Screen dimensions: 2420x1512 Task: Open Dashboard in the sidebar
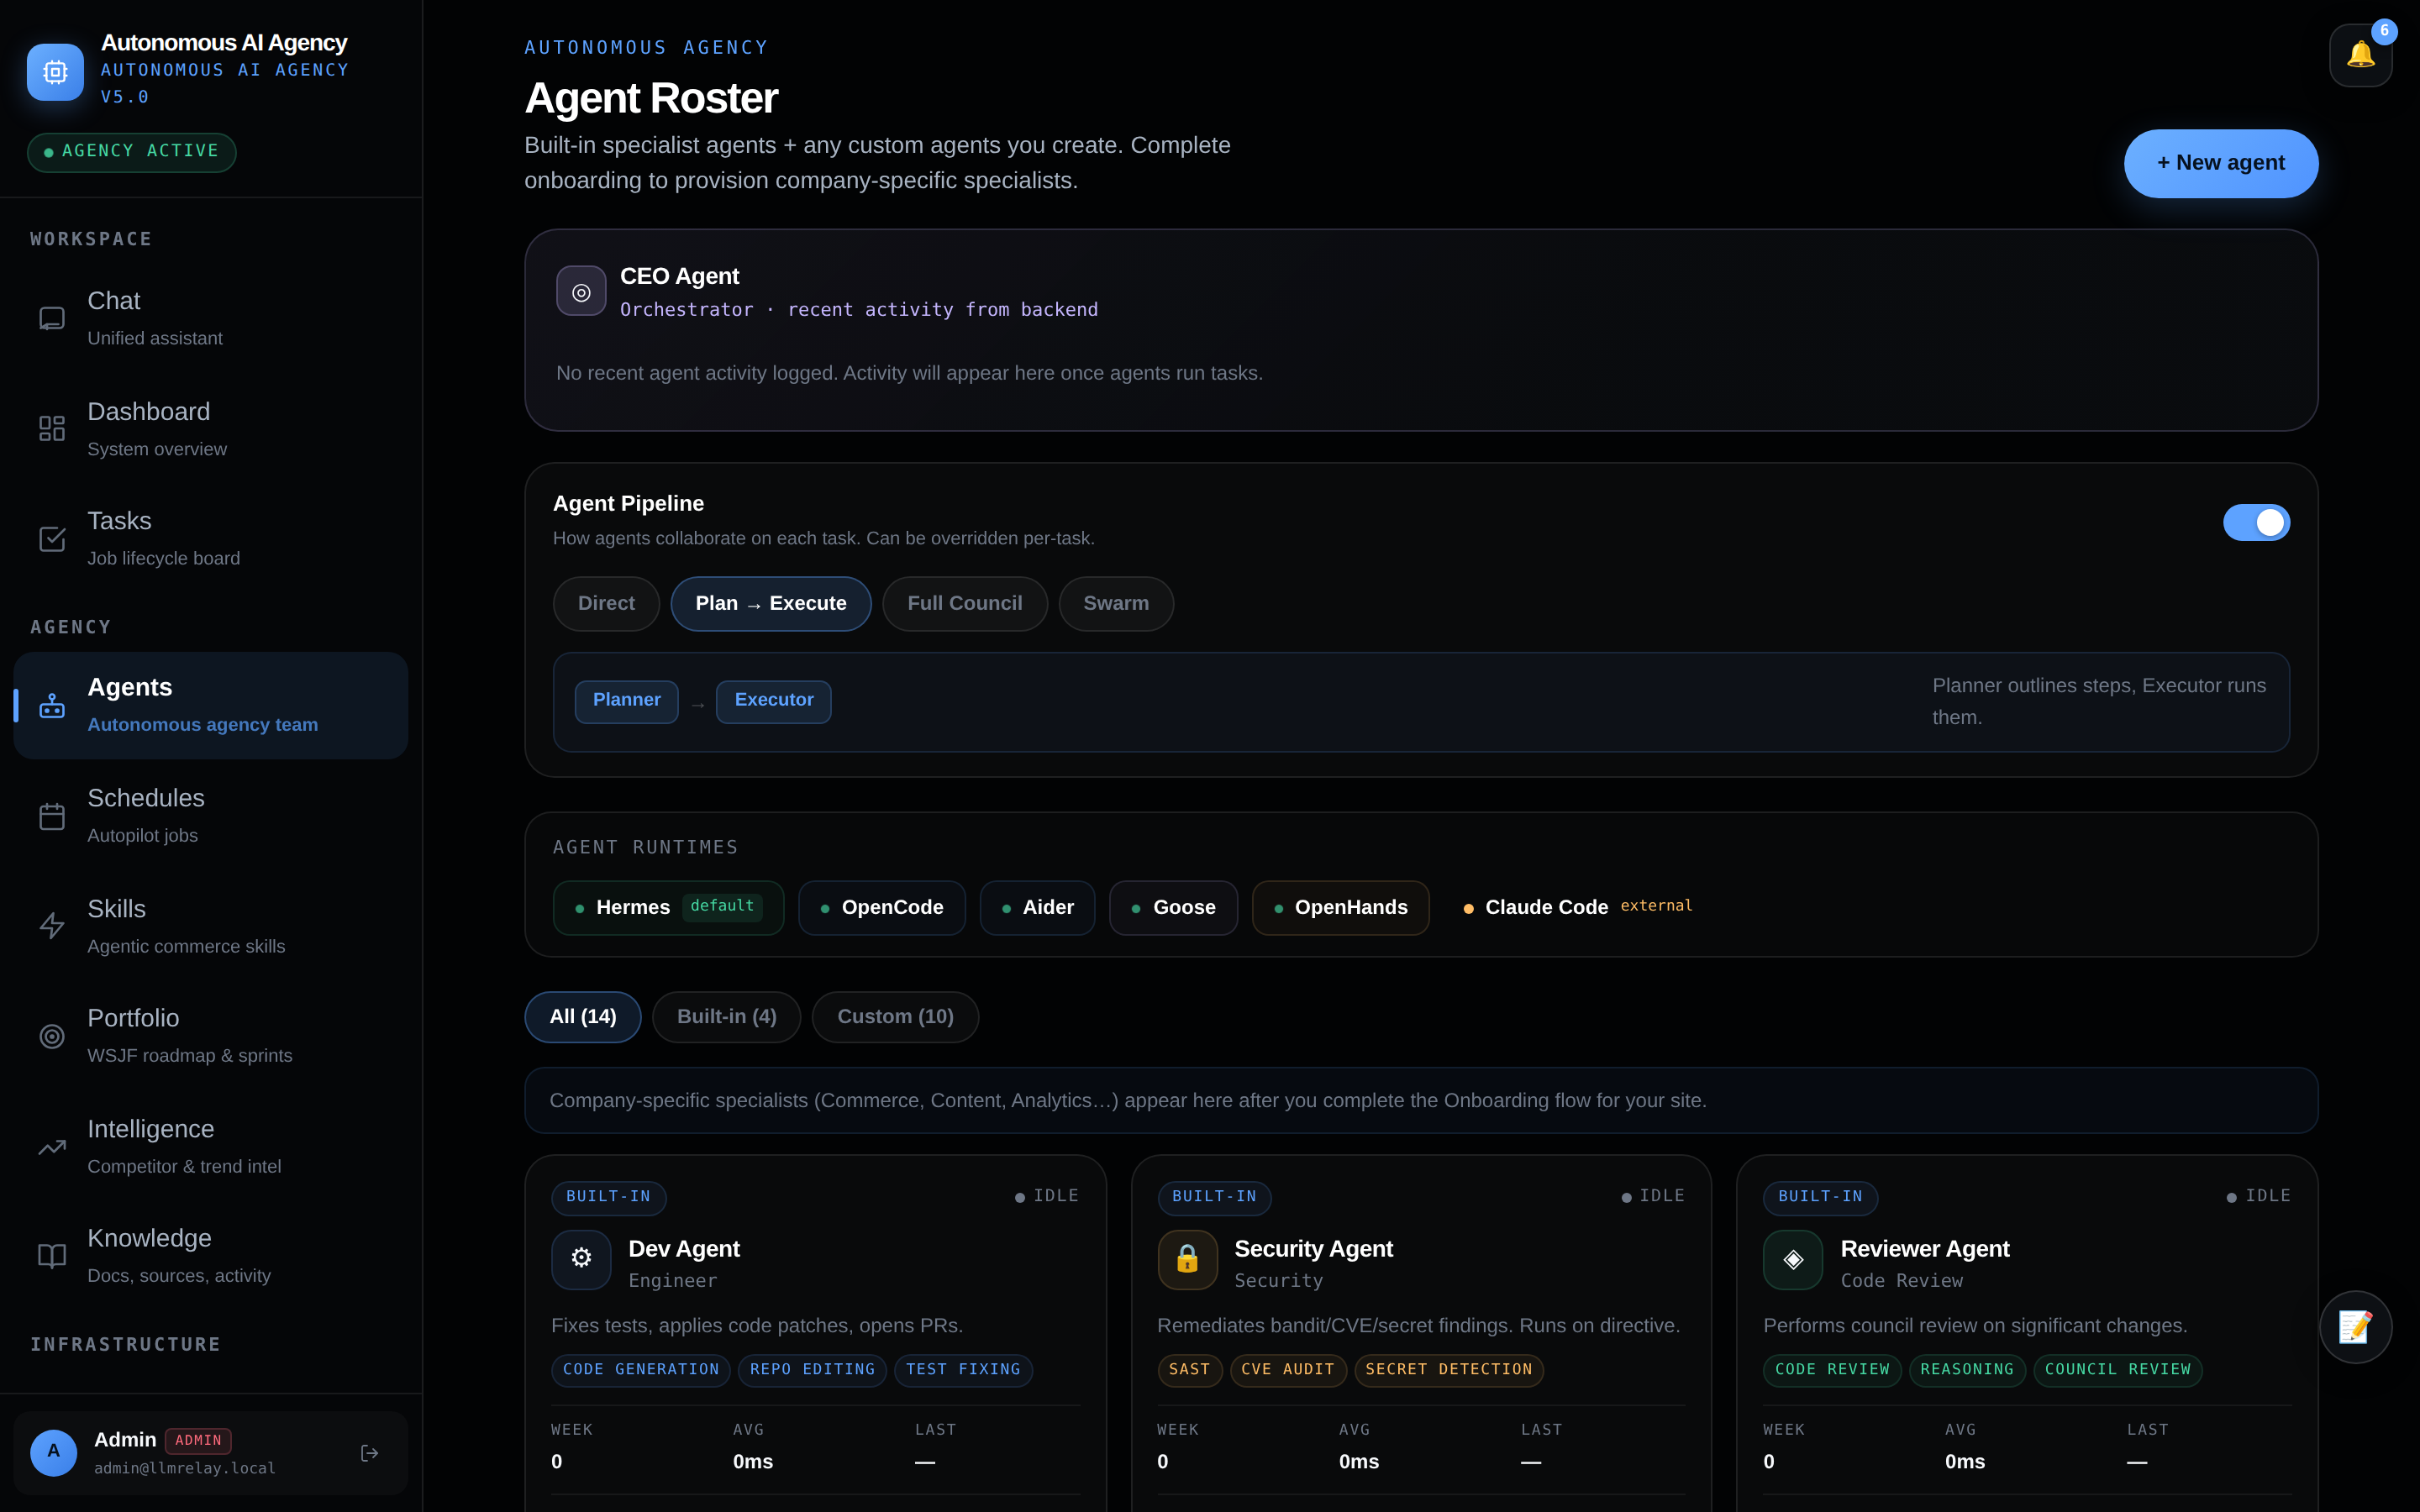(x=211, y=428)
